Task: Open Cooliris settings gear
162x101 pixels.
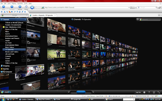Action: tap(144, 92)
